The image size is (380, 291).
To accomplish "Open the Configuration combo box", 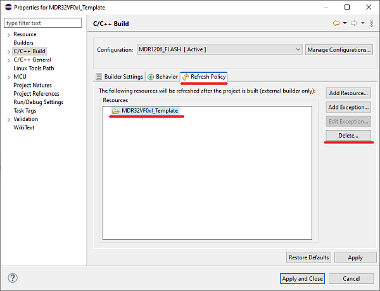I will 219,49.
